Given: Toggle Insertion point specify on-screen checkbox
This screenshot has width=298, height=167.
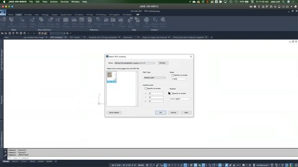Looking at the screenshot, I should pyautogui.click(x=146, y=89).
